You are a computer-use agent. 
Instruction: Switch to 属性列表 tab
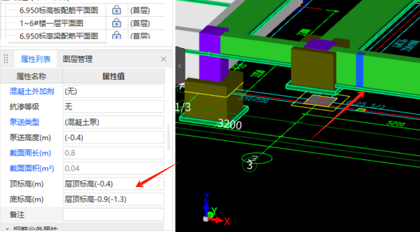tap(36, 59)
